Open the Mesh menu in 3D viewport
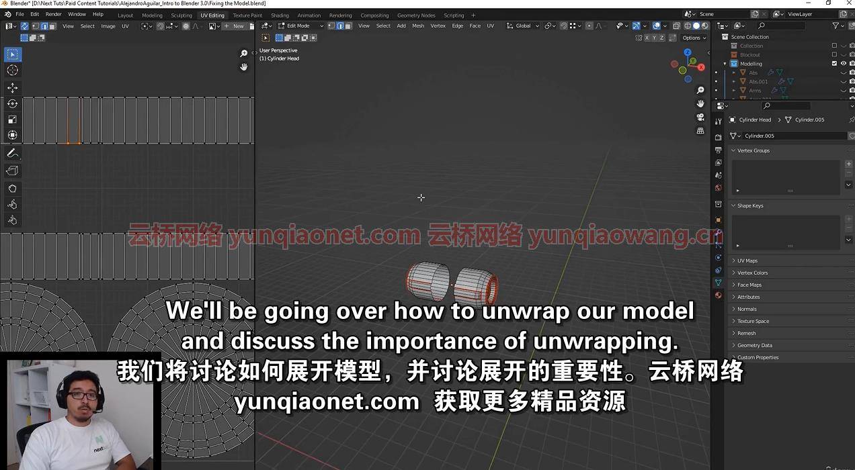 [418, 26]
